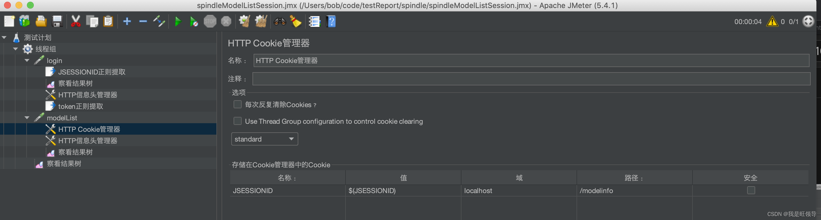Screen dimensions: 821x220
Task: Click Start no pauses icon
Action: click(x=194, y=21)
